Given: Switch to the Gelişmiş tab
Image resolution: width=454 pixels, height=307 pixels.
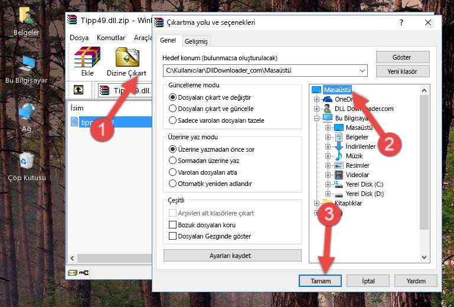Looking at the screenshot, I should 196,41.
